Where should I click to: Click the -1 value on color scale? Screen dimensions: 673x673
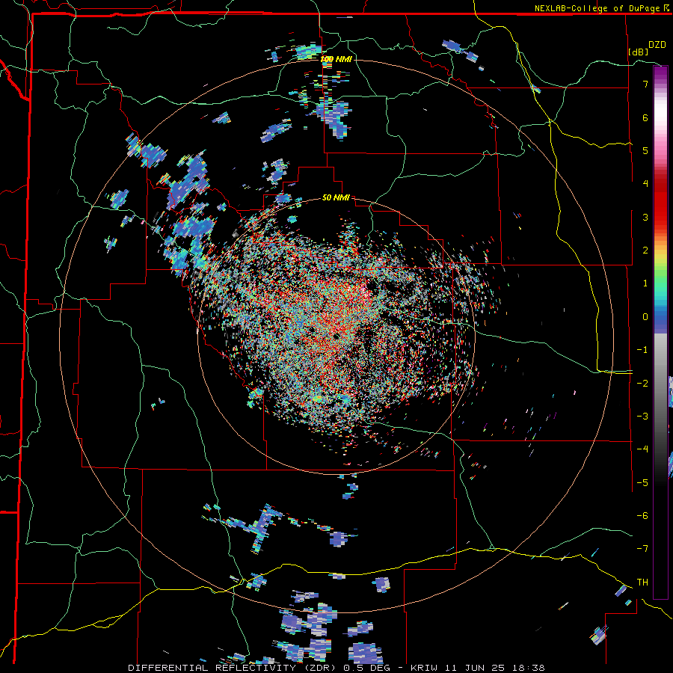tap(642, 349)
